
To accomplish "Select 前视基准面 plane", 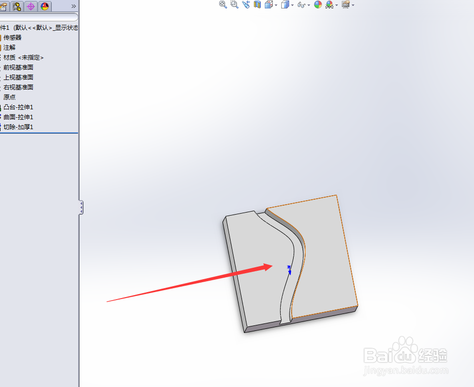I will [18, 68].
